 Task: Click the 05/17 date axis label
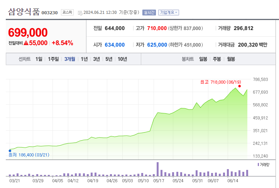(159, 181)
